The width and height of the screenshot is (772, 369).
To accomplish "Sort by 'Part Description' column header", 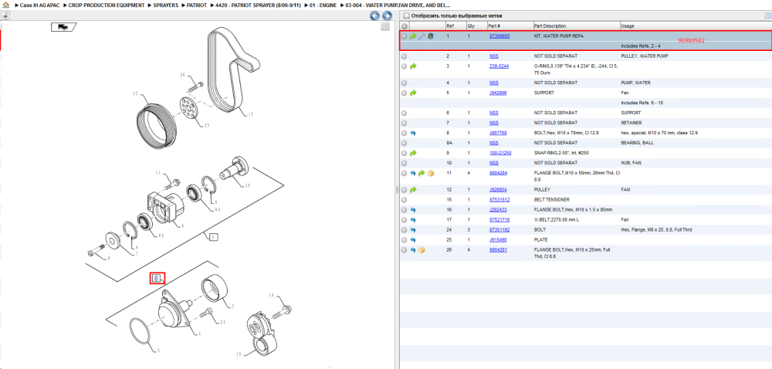I will click(550, 26).
